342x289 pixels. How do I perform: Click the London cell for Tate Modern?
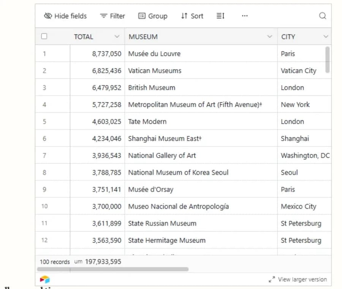304,121
